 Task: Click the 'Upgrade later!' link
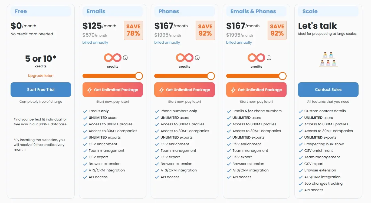coord(41,76)
